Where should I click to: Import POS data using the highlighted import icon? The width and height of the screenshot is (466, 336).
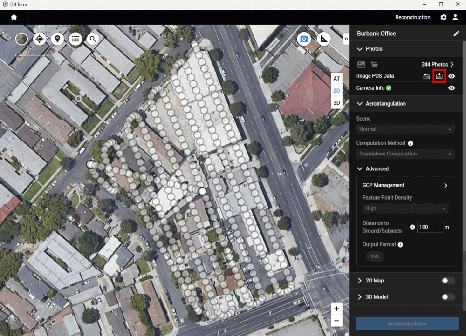439,76
